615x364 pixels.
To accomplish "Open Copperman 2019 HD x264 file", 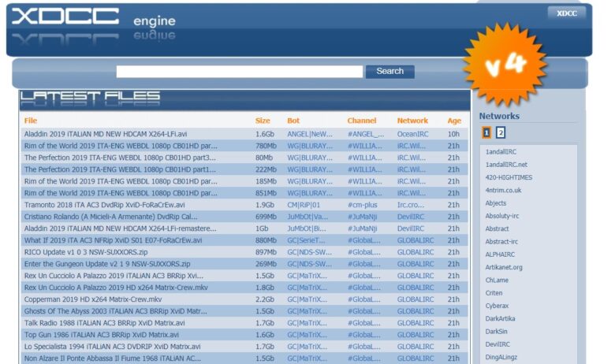I will [x=93, y=299].
